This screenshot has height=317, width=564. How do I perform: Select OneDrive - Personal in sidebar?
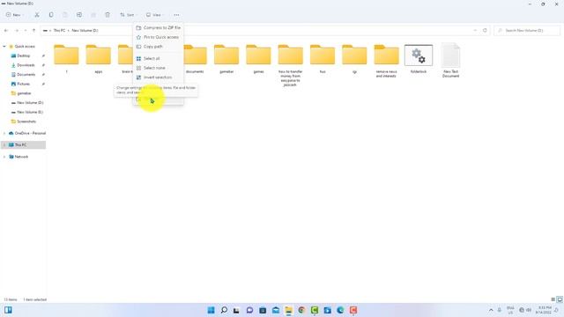pyautogui.click(x=30, y=133)
